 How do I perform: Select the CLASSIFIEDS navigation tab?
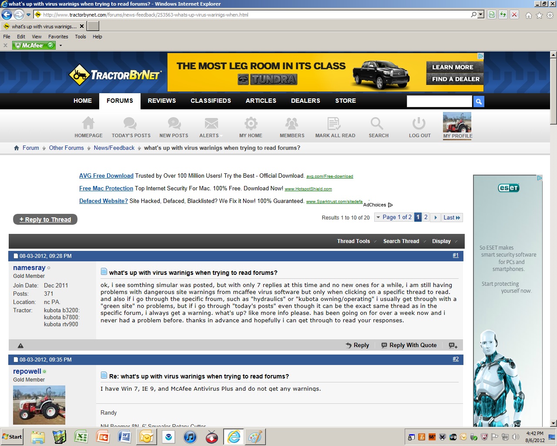pos(211,101)
